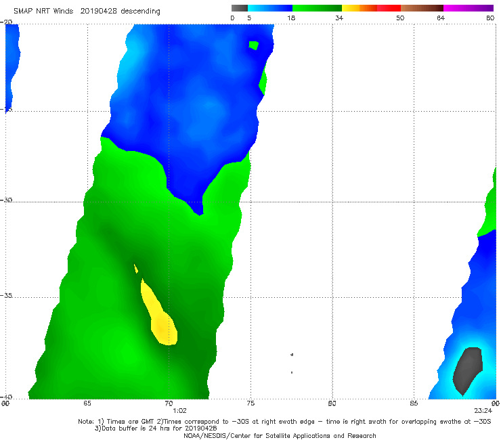Click longitude axis label '65'
501x440 pixels.
tap(87, 403)
